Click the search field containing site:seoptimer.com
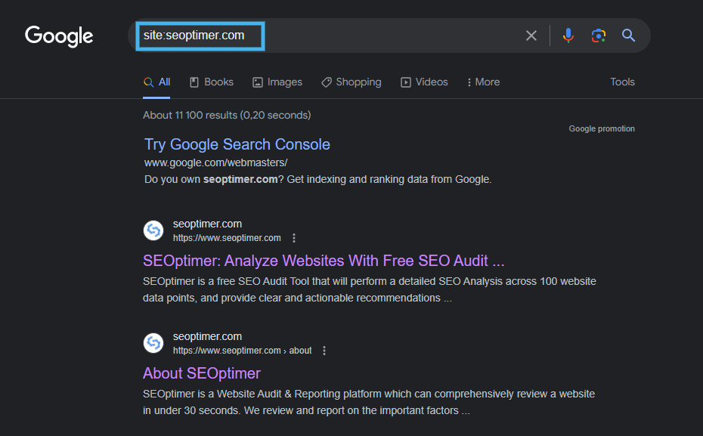This screenshot has height=436, width=703. point(340,36)
